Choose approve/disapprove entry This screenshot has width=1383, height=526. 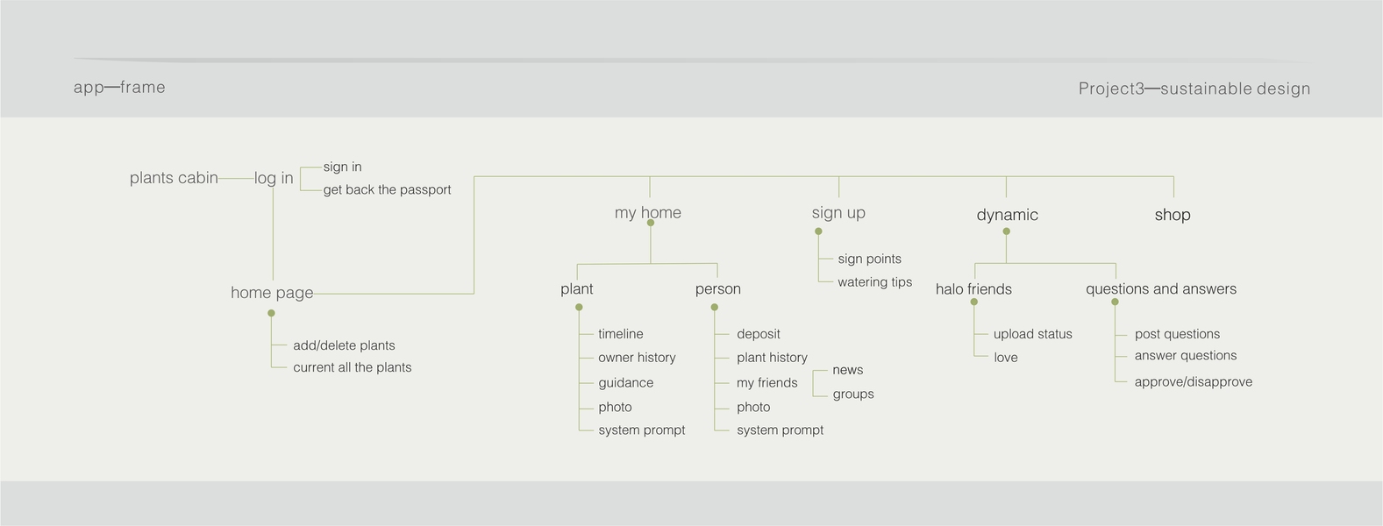[x=1193, y=382]
